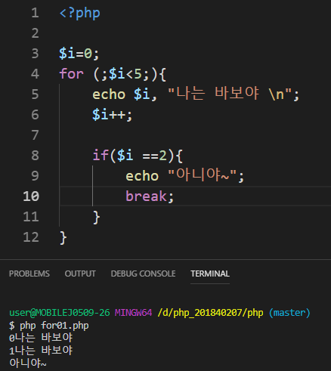This screenshot has width=331, height=371.
Task: Click the closing brace on line 11
Action: coord(97,217)
